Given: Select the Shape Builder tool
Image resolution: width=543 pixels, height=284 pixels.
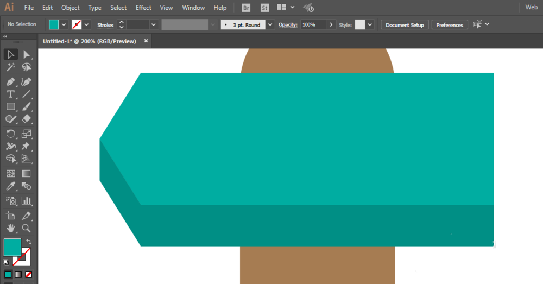Looking at the screenshot, I should pos(11,159).
